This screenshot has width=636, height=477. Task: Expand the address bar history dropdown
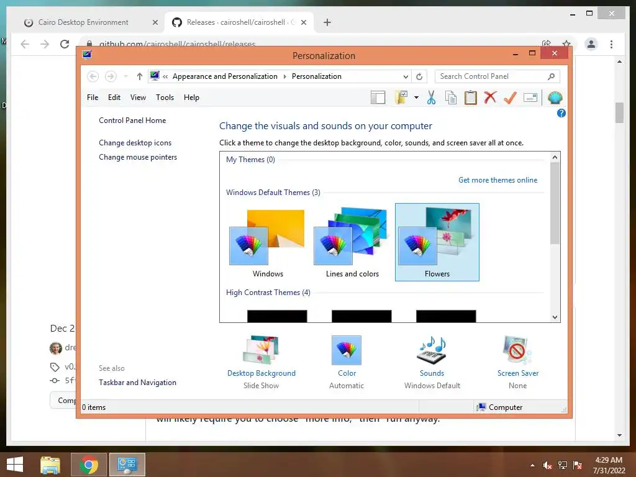[406, 76]
